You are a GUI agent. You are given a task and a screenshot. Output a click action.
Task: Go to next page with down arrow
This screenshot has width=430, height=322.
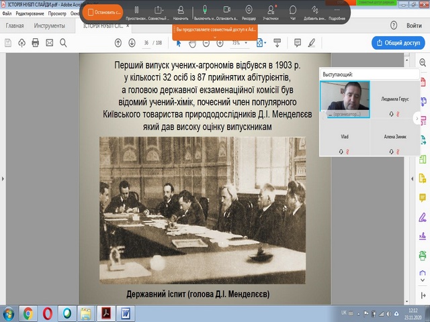(x=132, y=43)
